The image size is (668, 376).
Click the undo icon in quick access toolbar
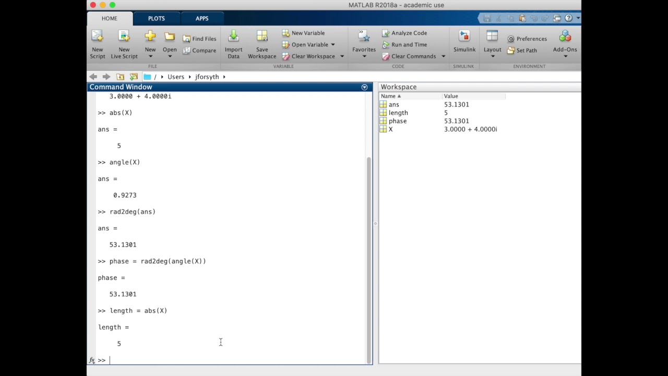click(x=534, y=18)
